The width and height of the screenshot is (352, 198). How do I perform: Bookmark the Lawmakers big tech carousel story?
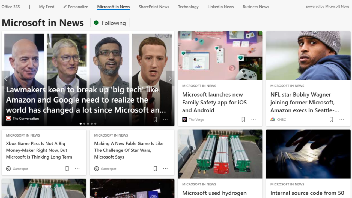[x=155, y=119]
